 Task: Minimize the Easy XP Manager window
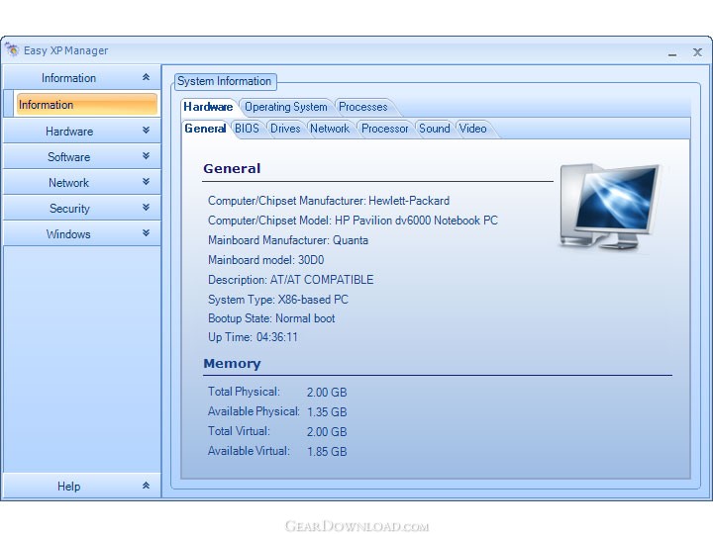672,52
